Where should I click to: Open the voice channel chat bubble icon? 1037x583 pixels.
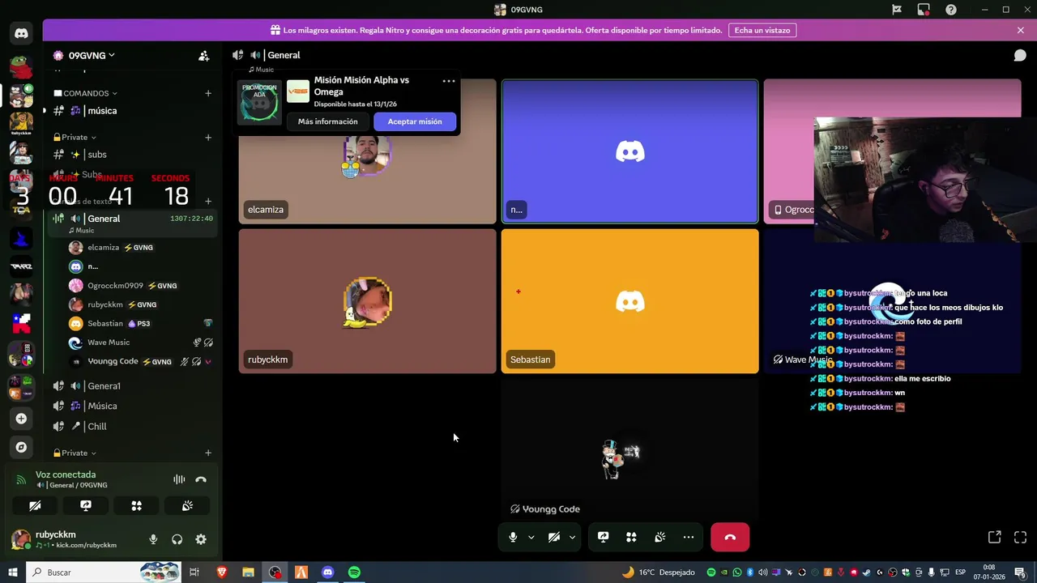pyautogui.click(x=1020, y=55)
